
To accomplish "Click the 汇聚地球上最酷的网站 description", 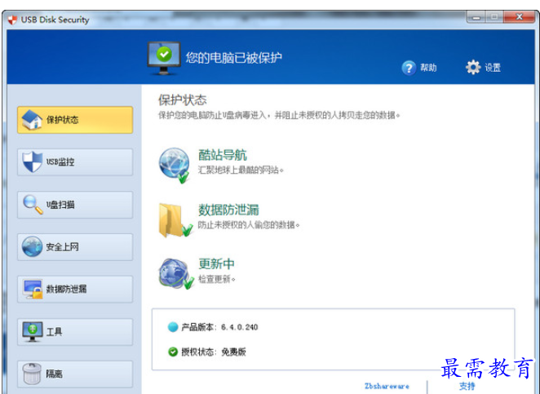I will pyautogui.click(x=241, y=170).
